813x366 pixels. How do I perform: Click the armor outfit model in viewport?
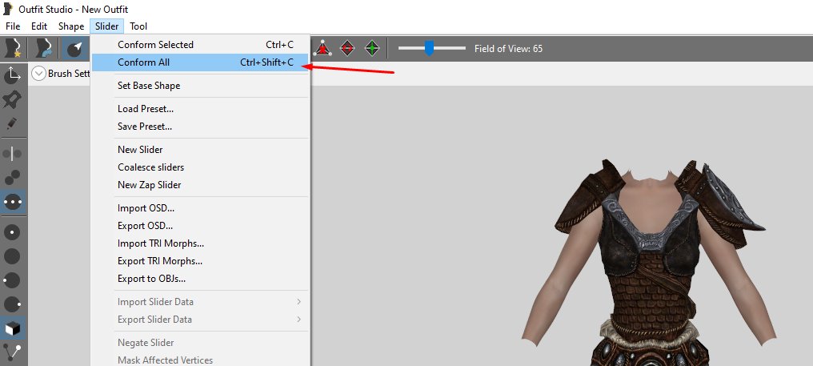pos(647,262)
